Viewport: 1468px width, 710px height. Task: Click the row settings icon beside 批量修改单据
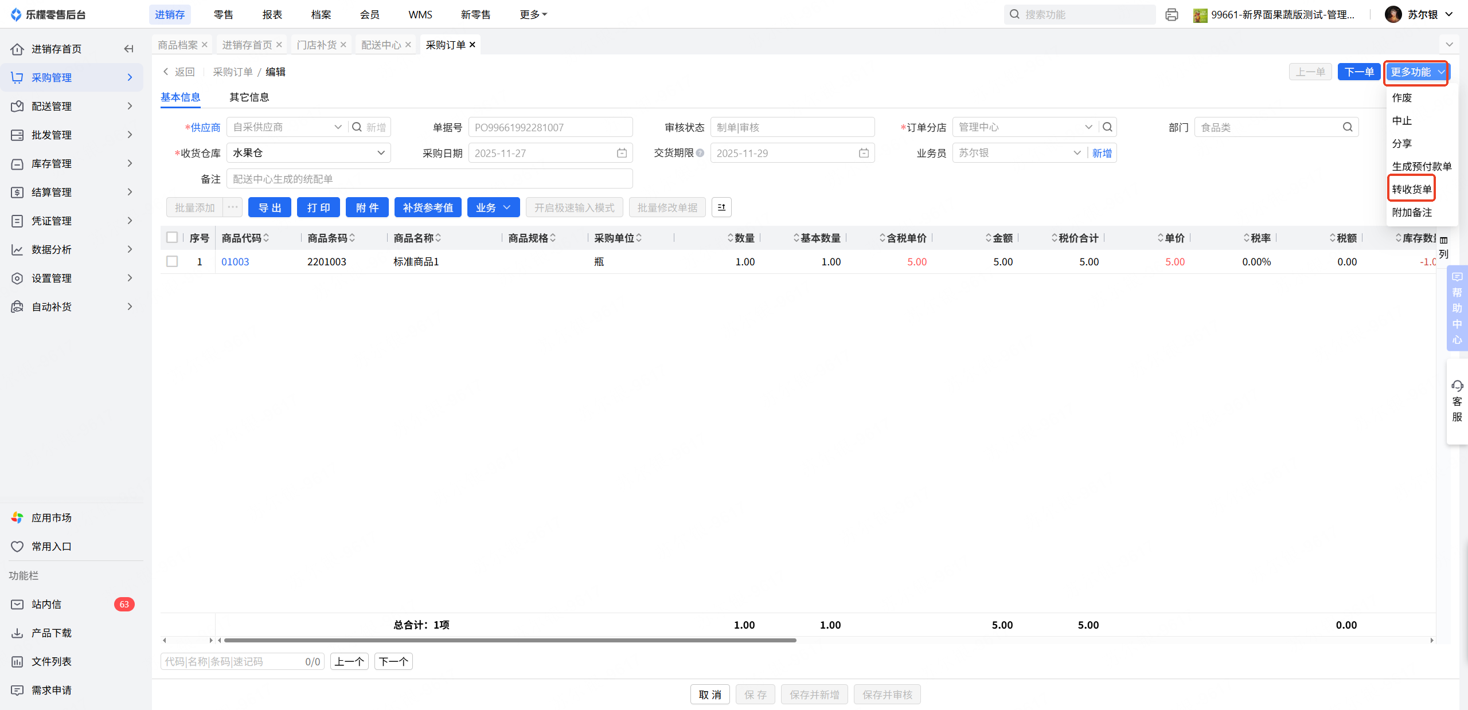coord(721,207)
